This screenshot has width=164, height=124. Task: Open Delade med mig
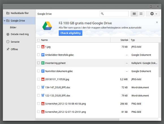coord(19,34)
